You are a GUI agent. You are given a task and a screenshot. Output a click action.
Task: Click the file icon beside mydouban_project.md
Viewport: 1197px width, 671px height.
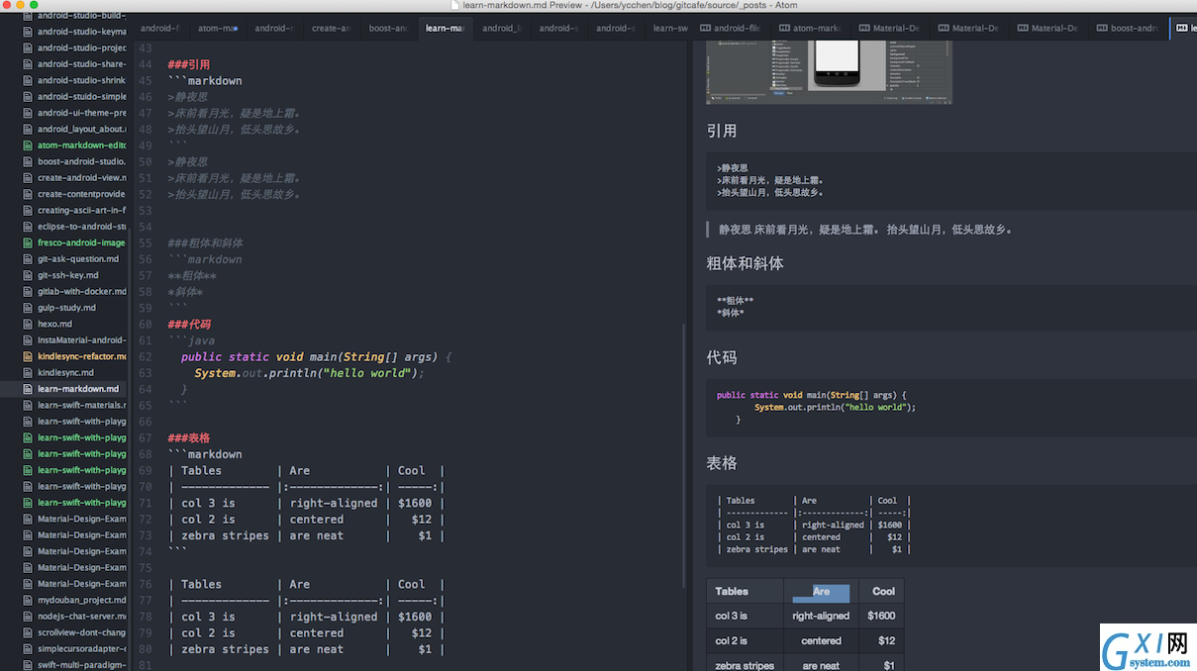click(x=28, y=600)
